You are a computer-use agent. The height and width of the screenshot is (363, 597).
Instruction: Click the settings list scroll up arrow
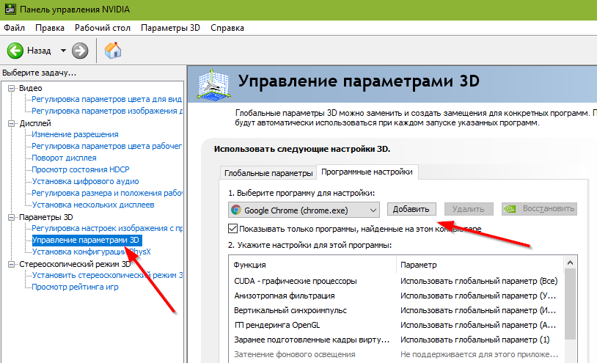(570, 263)
